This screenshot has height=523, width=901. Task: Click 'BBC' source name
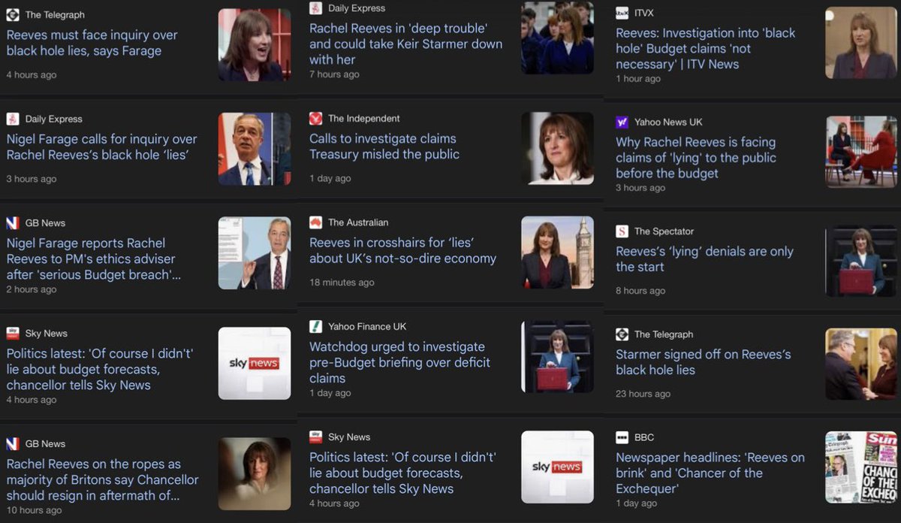644,437
